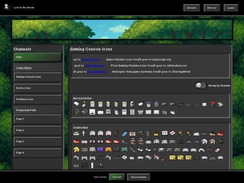Click the Controller section label
The image size is (244, 183).
[x=80, y=127]
